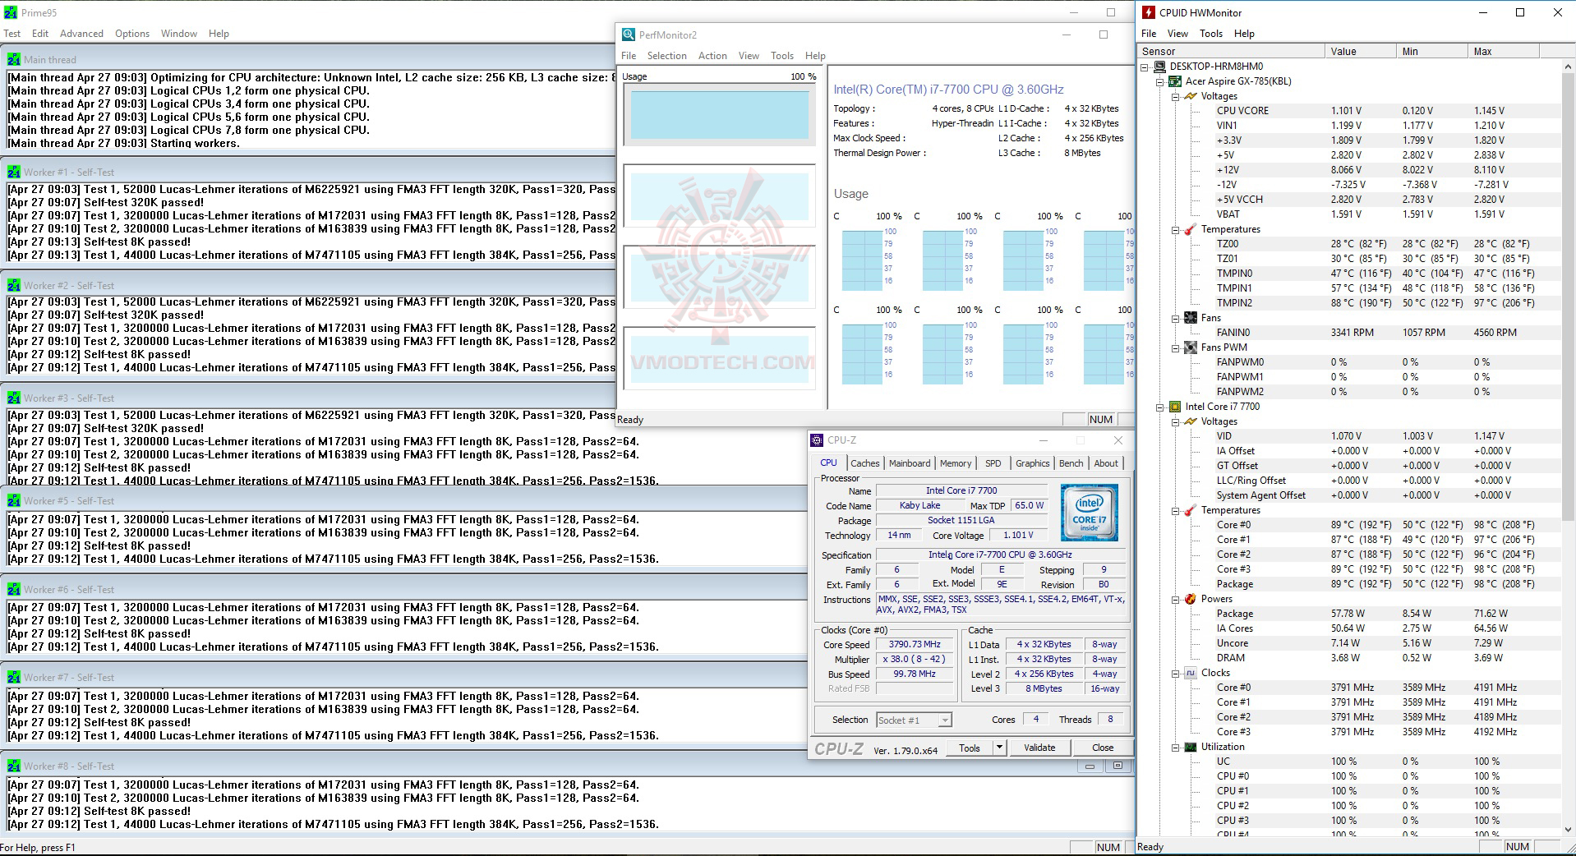Click the Min column header in HWMonitor
The width and height of the screenshot is (1576, 856).
pyautogui.click(x=1432, y=51)
